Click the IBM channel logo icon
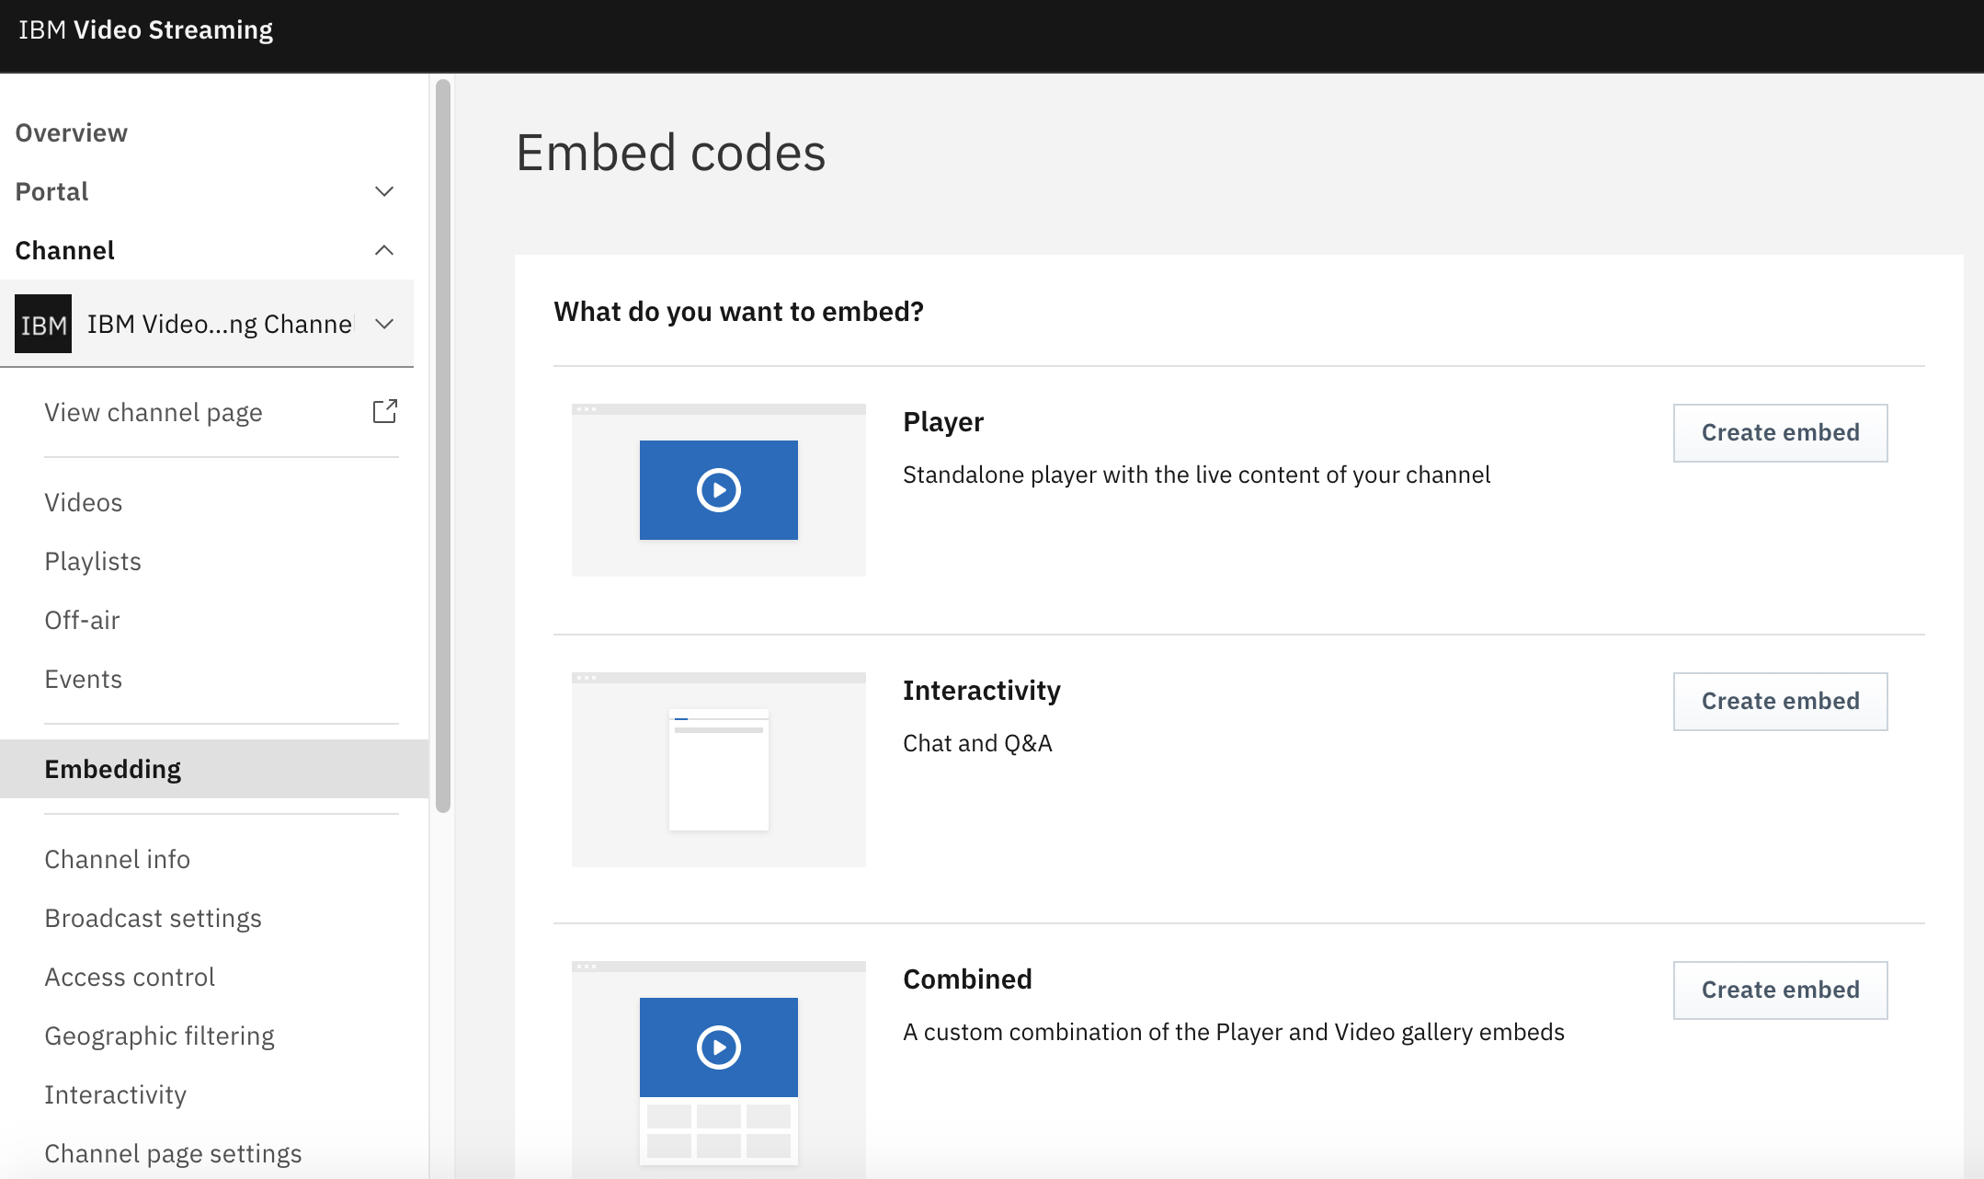Viewport: 1984px width, 1179px height. click(x=43, y=324)
